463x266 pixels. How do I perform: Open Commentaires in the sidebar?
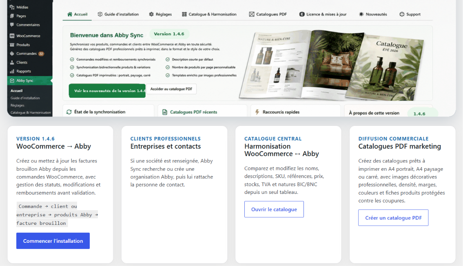28,25
